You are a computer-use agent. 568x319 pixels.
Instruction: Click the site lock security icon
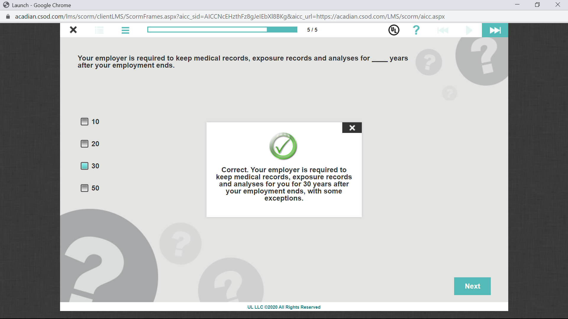(8, 17)
